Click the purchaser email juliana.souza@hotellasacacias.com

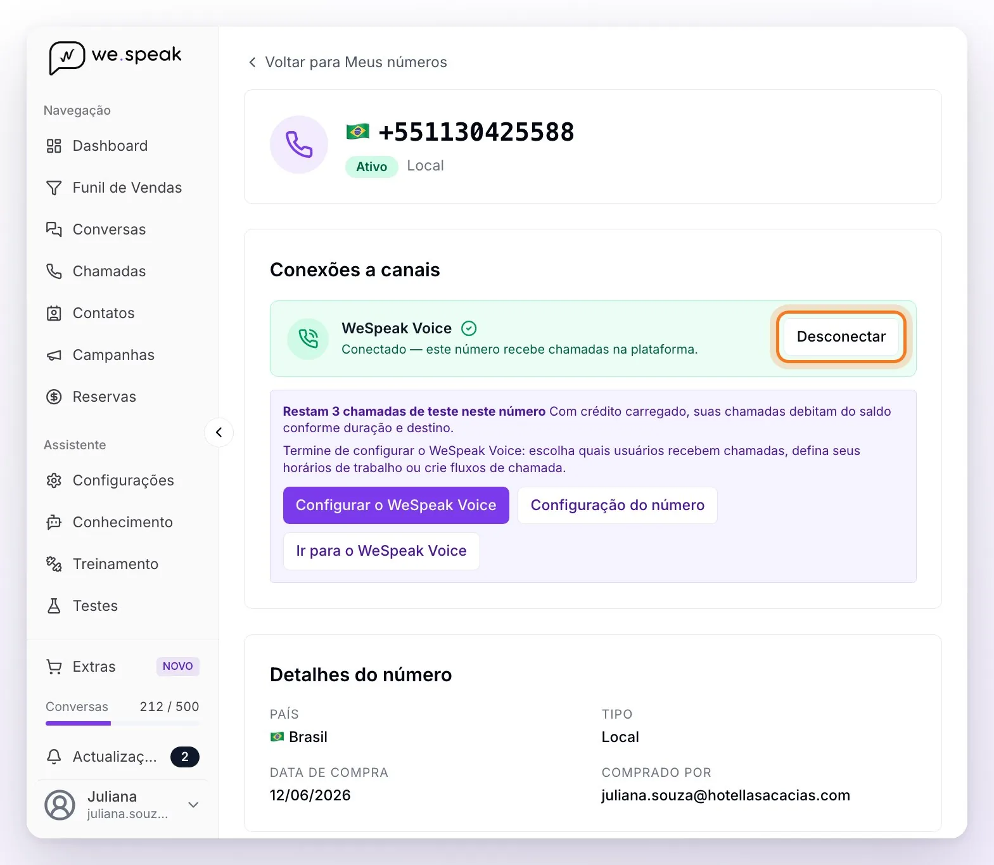(726, 795)
